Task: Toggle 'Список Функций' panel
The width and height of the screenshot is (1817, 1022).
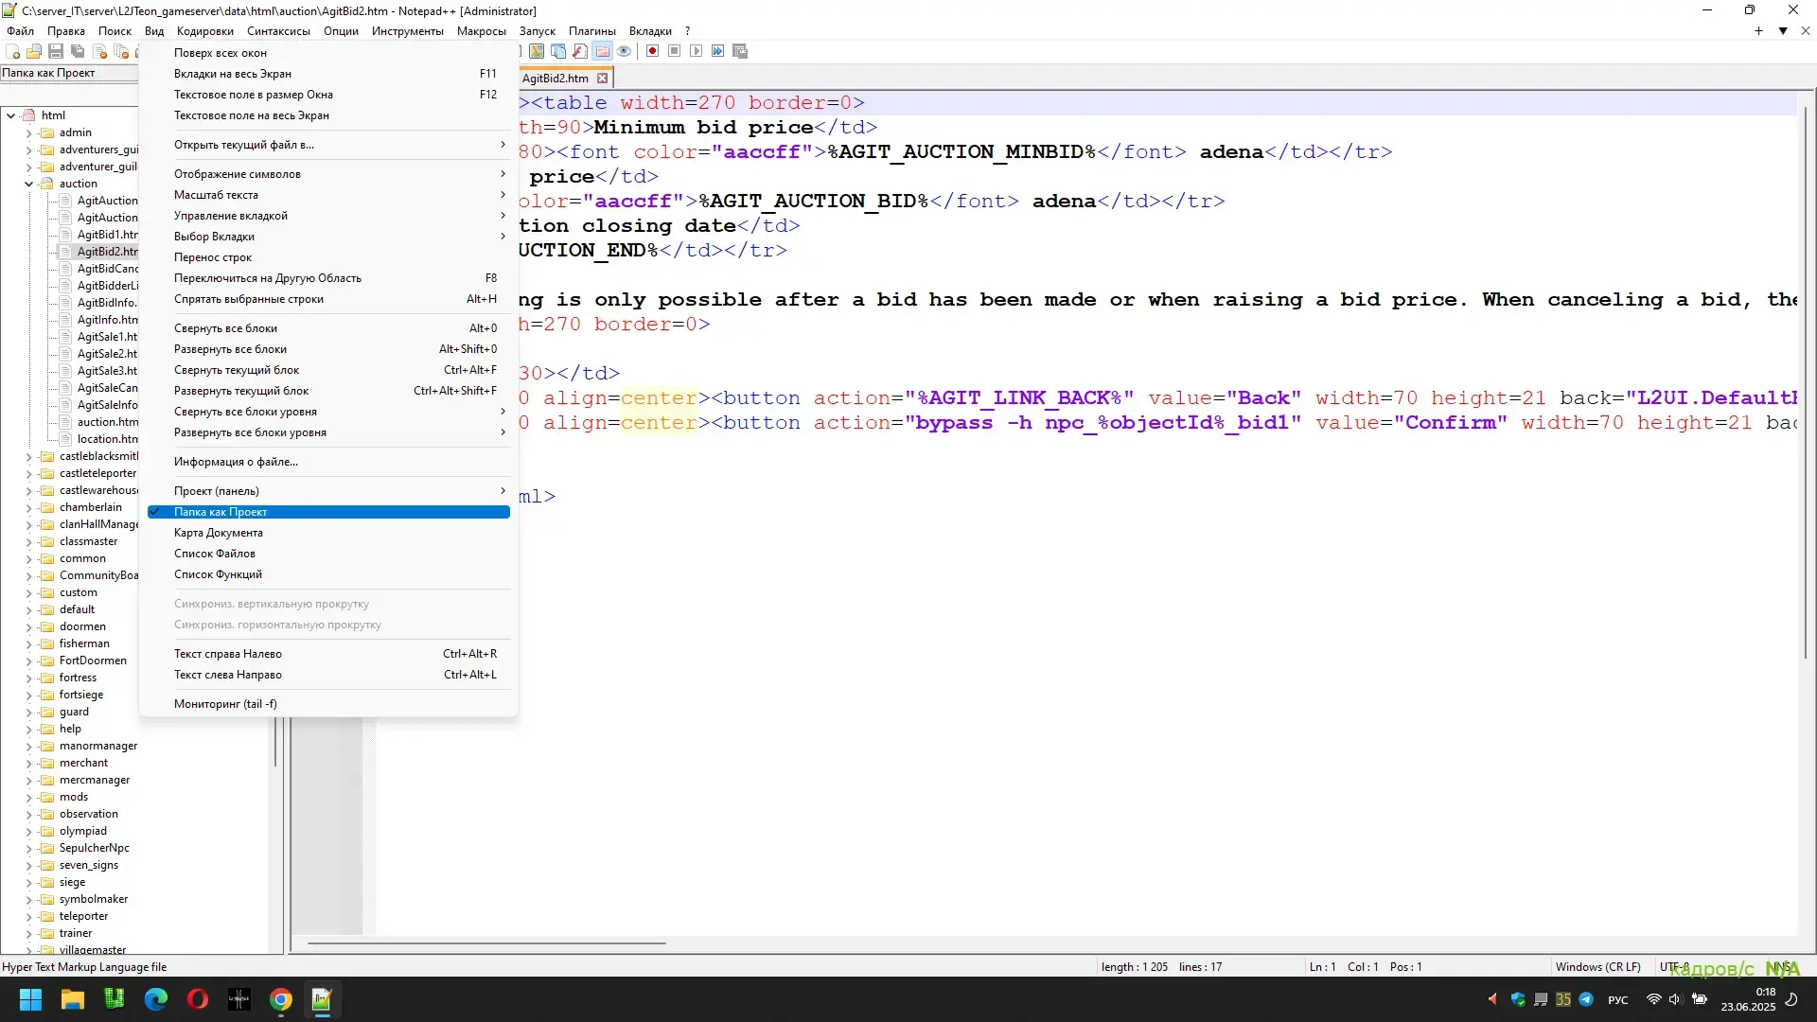Action: (x=328, y=574)
